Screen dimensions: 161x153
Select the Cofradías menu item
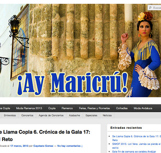pos(122,108)
